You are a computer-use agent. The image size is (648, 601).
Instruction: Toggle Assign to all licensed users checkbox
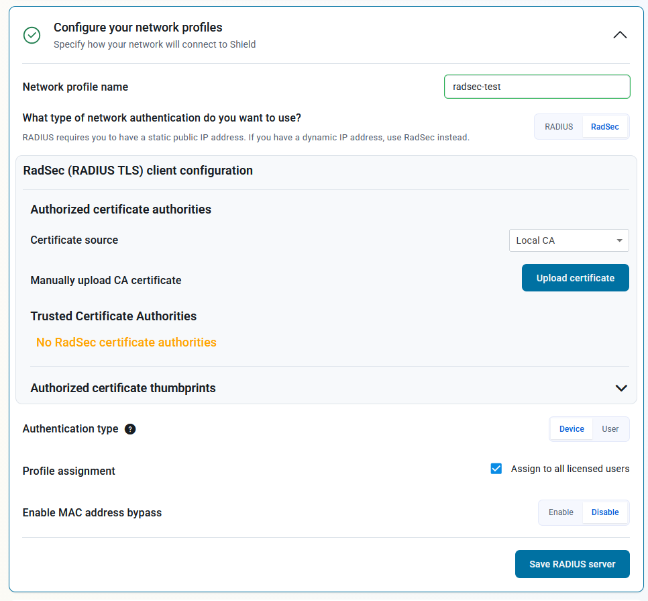pos(496,469)
